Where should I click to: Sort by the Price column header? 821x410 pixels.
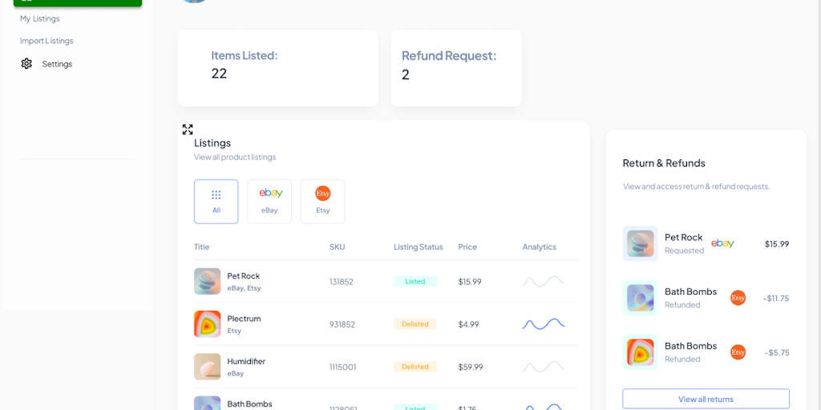click(467, 247)
